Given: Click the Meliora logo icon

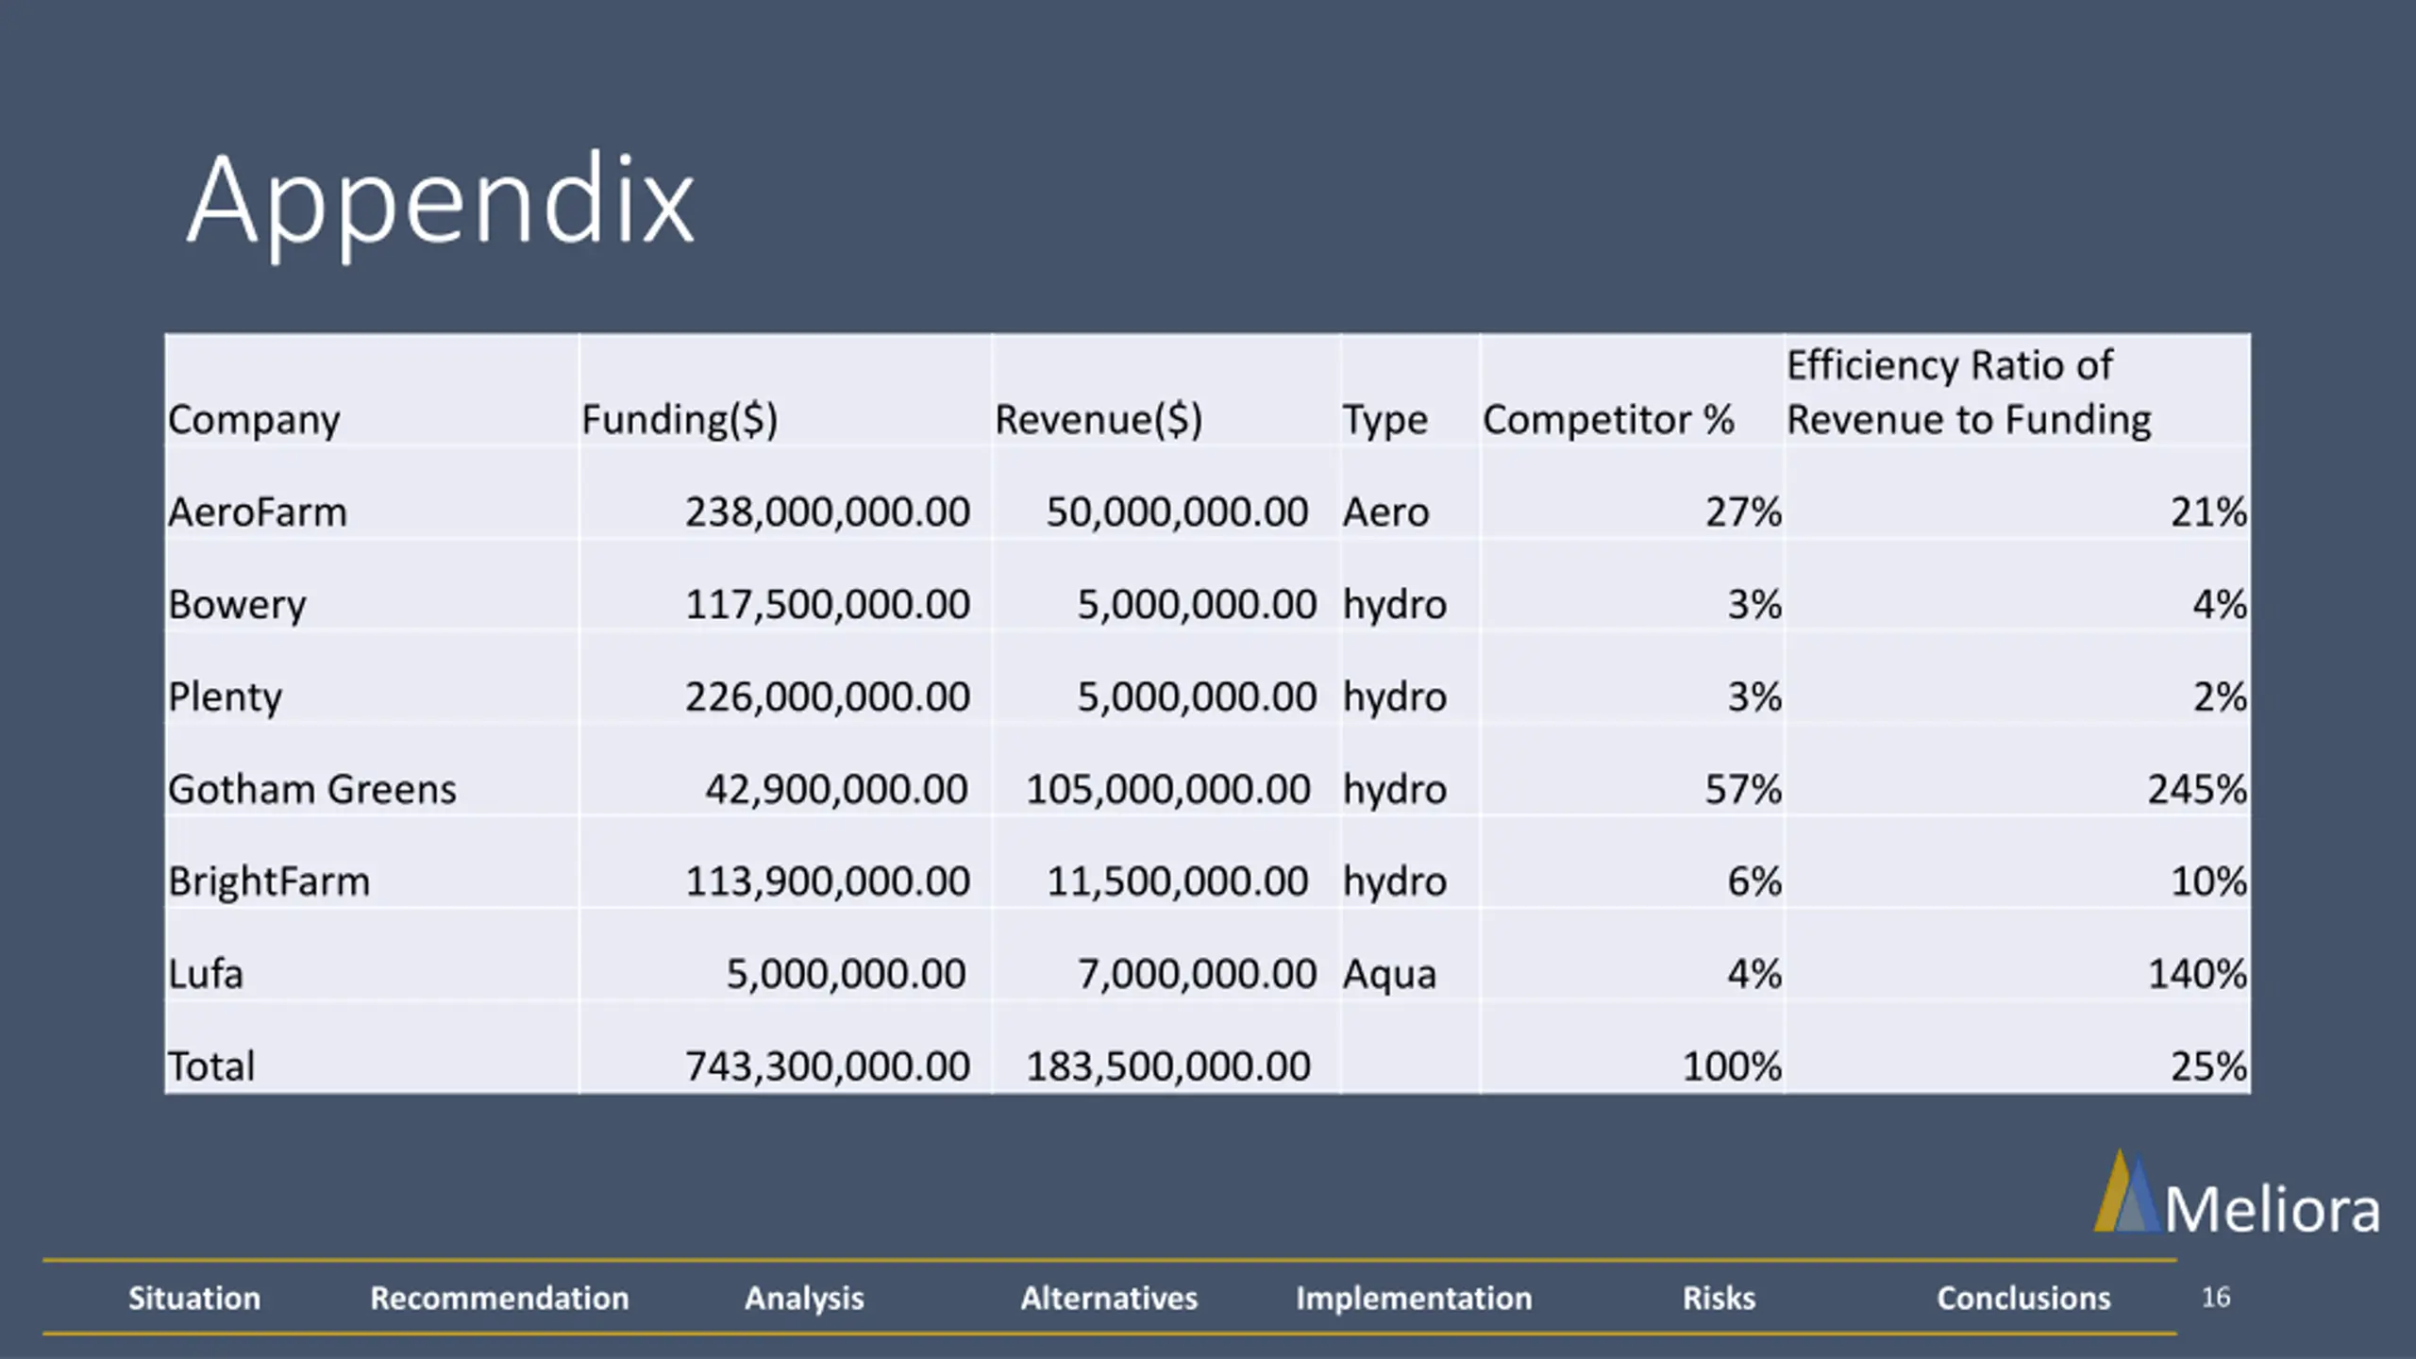Looking at the screenshot, I should coord(2127,1191).
